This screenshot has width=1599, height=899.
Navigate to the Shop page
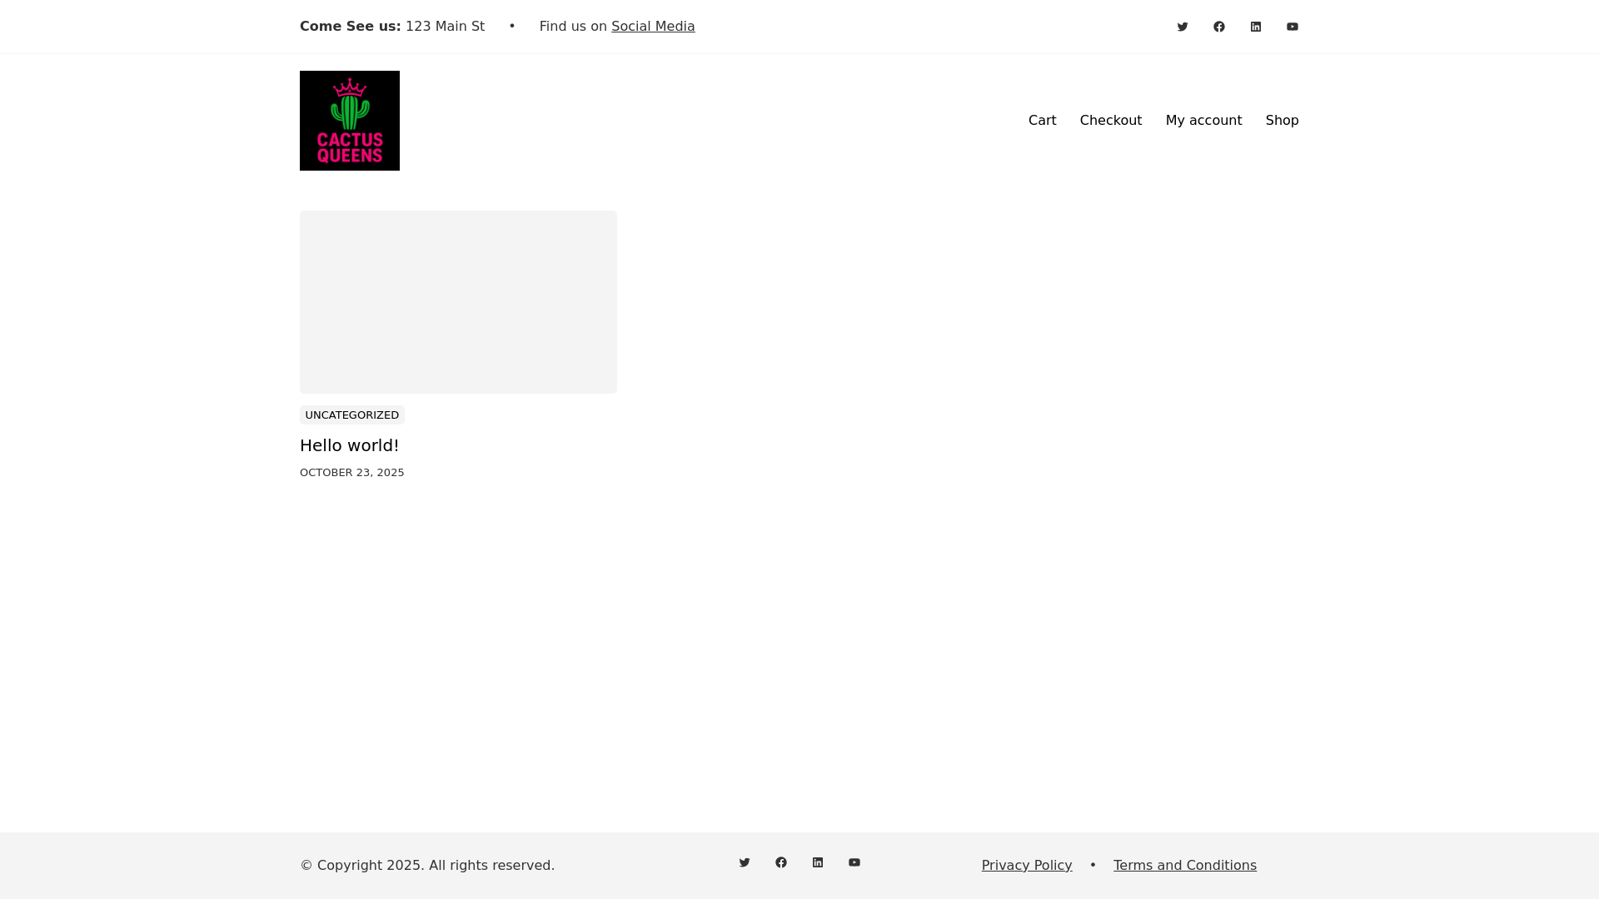[1282, 121]
